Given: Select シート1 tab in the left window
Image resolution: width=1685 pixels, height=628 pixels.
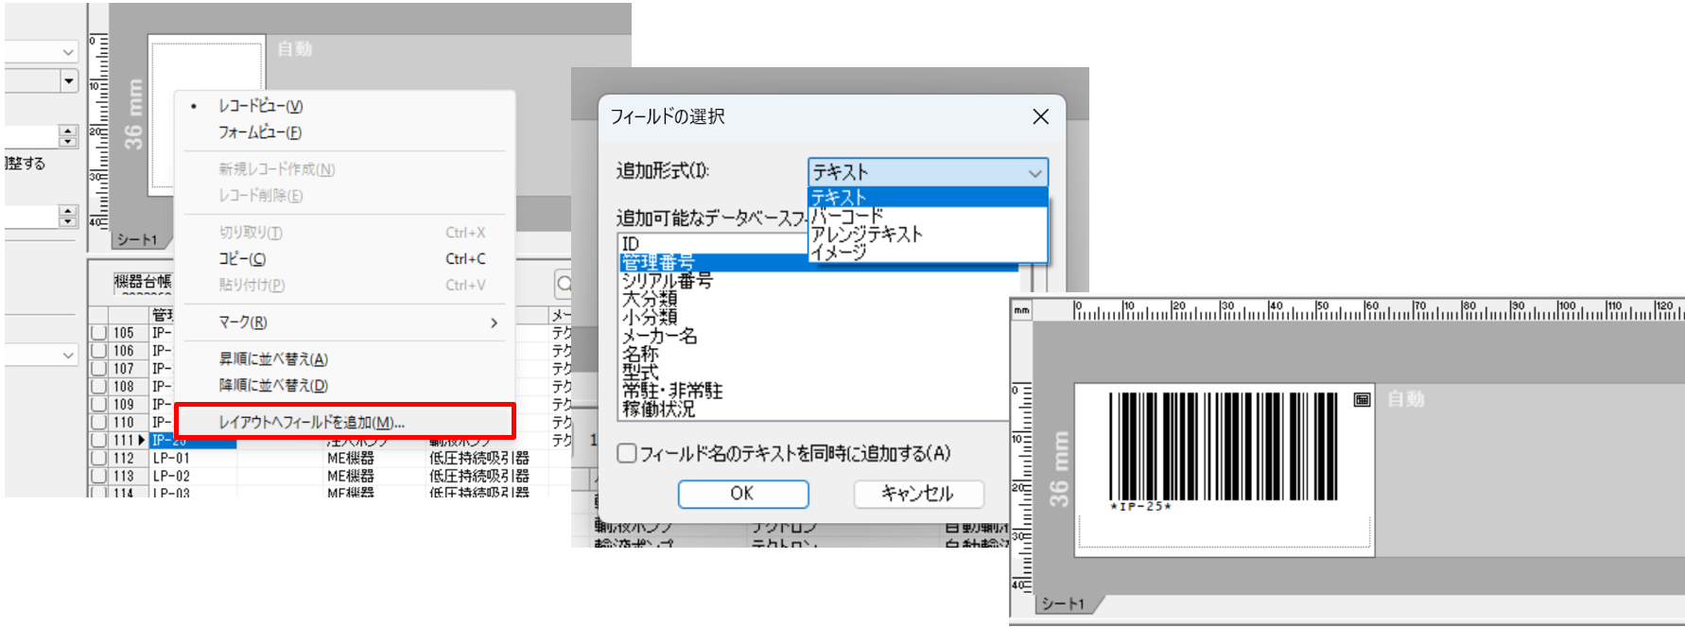Looking at the screenshot, I should point(138,240).
